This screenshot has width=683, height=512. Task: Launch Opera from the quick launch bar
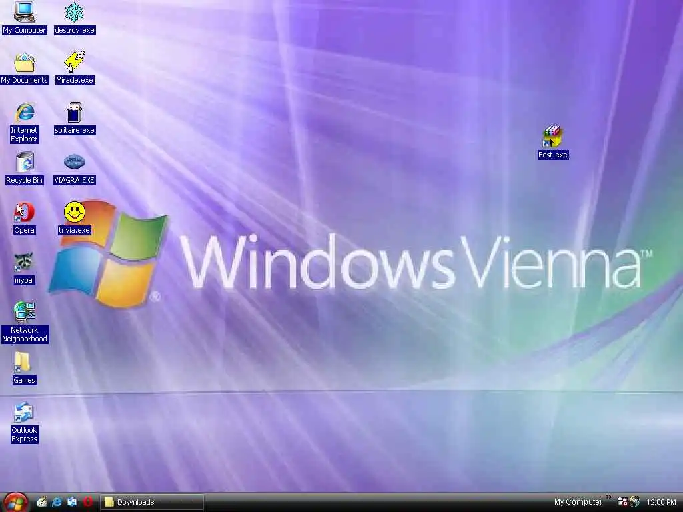(87, 502)
